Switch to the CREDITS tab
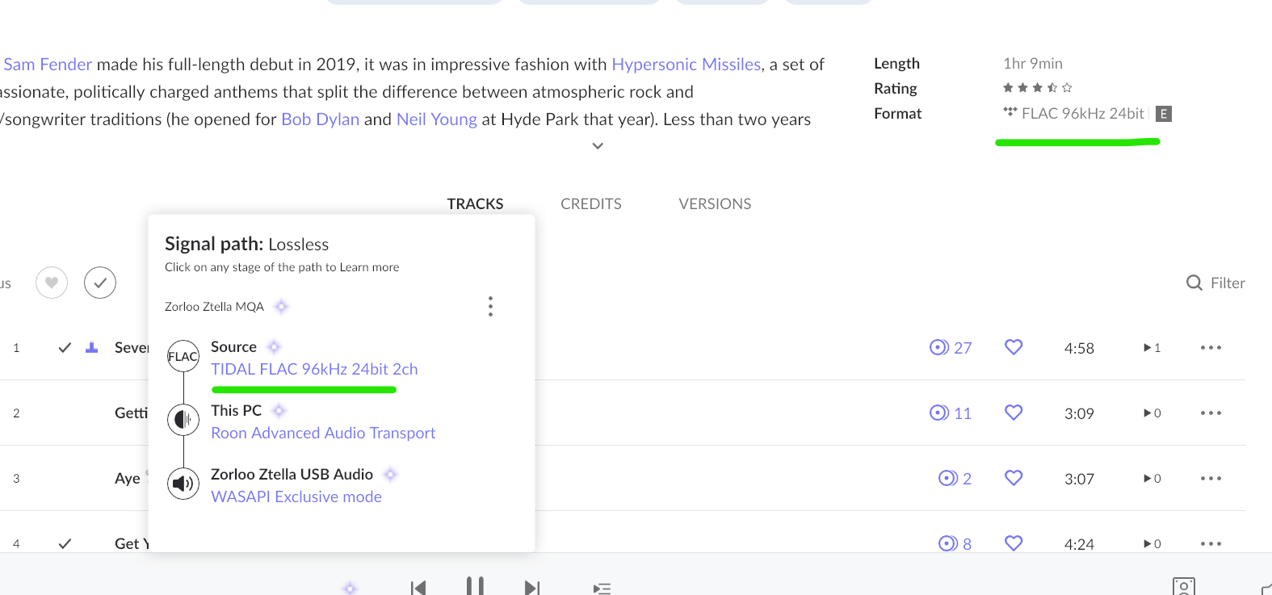This screenshot has width=1272, height=595. pyautogui.click(x=591, y=204)
